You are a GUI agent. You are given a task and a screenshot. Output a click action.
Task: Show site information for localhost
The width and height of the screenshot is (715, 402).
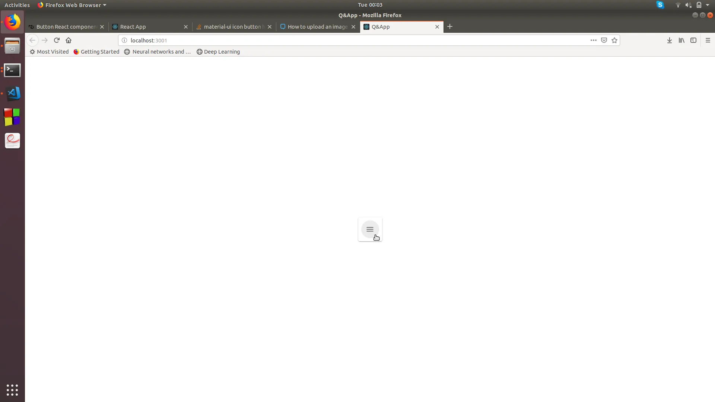[x=124, y=40]
